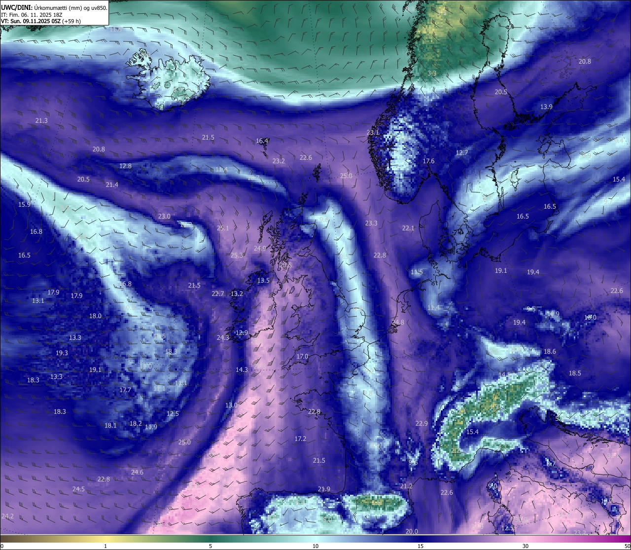The height and width of the screenshot is (550, 631).
Task: Select the 23.3 value label
Action: tap(371, 223)
